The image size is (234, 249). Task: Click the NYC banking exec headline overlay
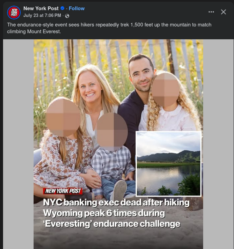pos(116,213)
